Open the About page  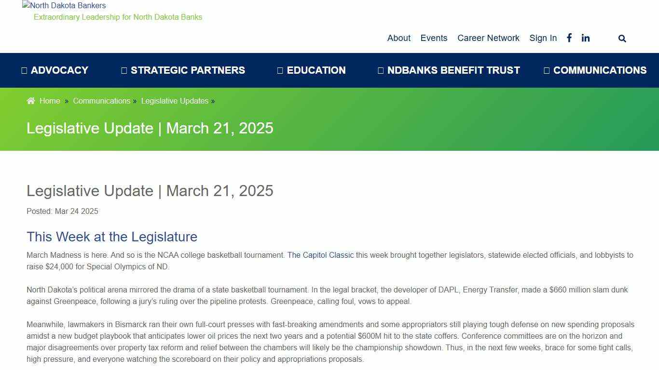(398, 38)
